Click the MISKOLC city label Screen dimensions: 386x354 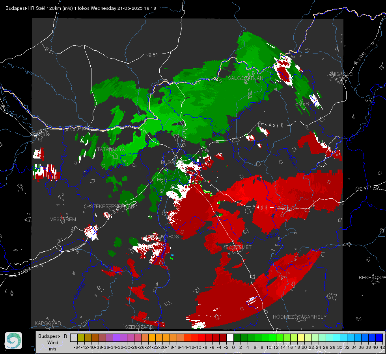coord(342,74)
